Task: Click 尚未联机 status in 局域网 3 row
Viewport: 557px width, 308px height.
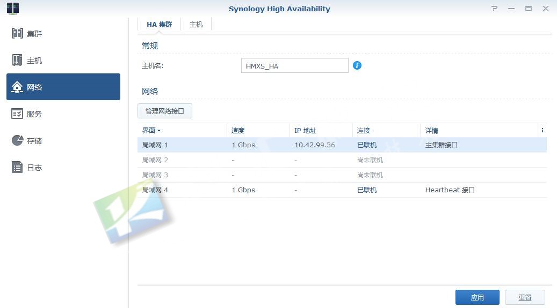Action: pyautogui.click(x=370, y=175)
